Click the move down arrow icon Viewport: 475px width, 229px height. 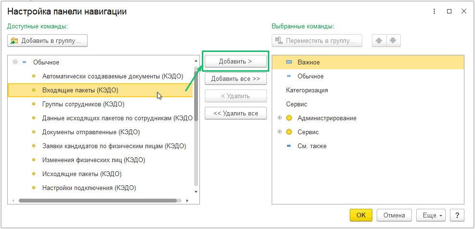(x=393, y=40)
